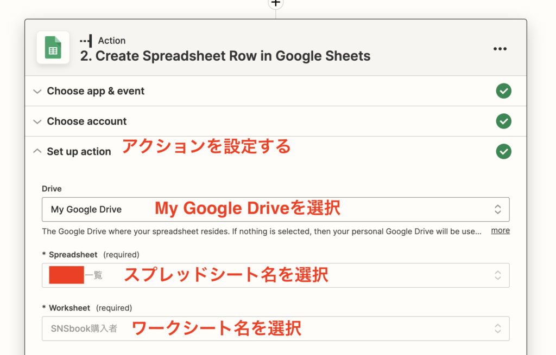Open the three-dot step options menu
556x355 pixels.
(500, 49)
